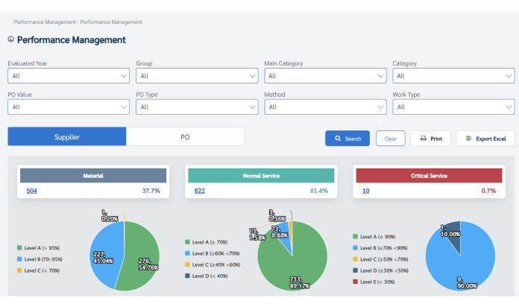This screenshot has height=307, width=519.
Task: Click the Search button with magnifier icon
Action: (x=347, y=139)
